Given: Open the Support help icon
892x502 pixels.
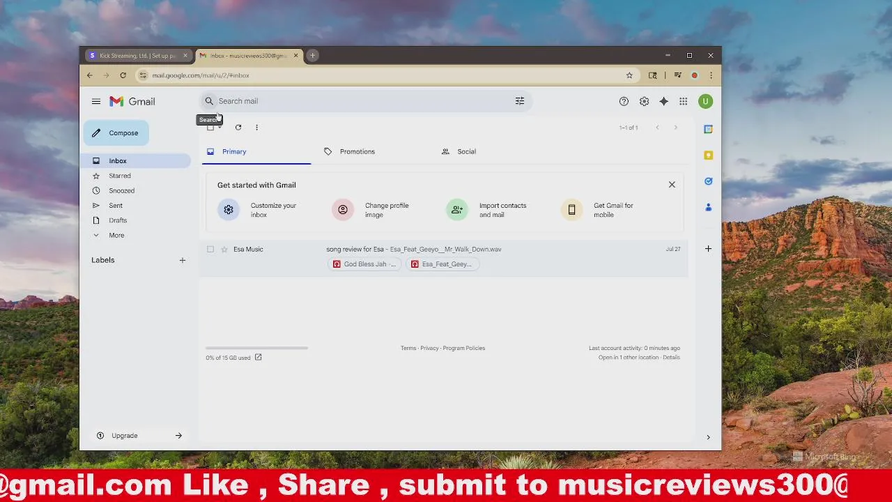Looking at the screenshot, I should point(624,102).
